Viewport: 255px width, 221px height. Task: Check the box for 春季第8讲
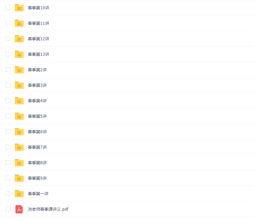(8, 162)
